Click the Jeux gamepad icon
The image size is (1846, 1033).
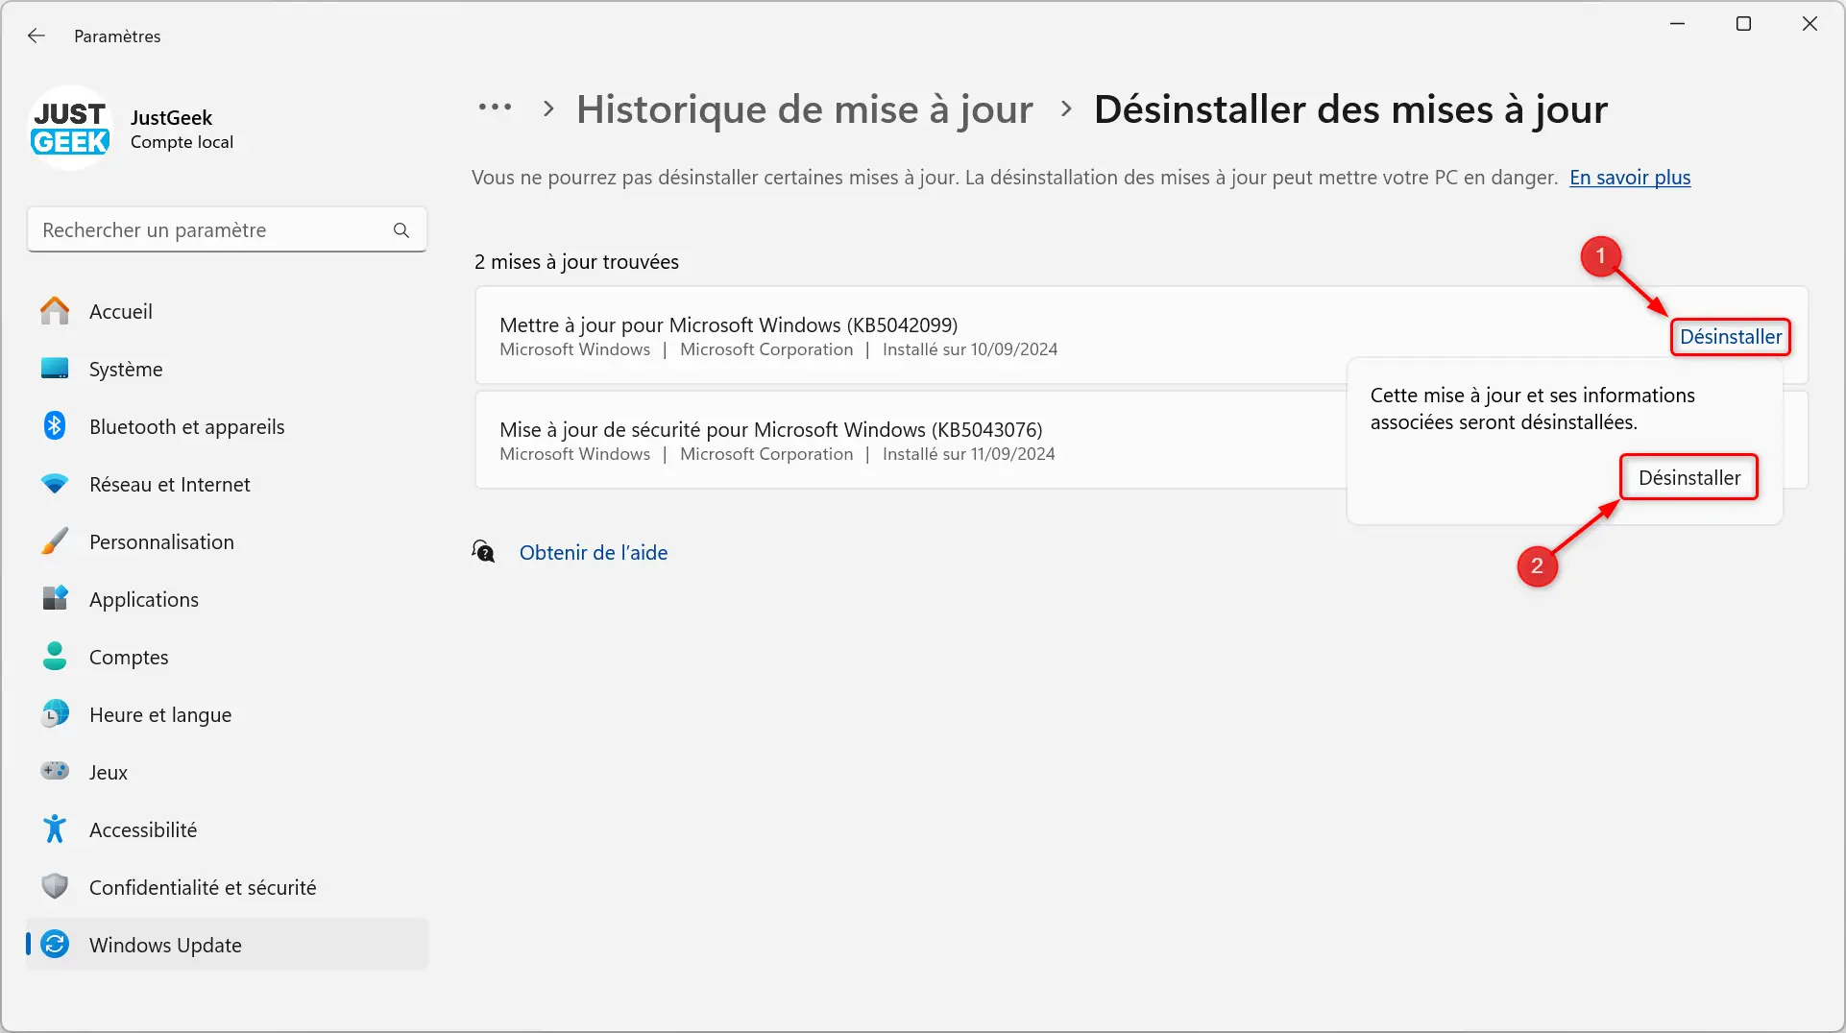pyautogui.click(x=55, y=771)
